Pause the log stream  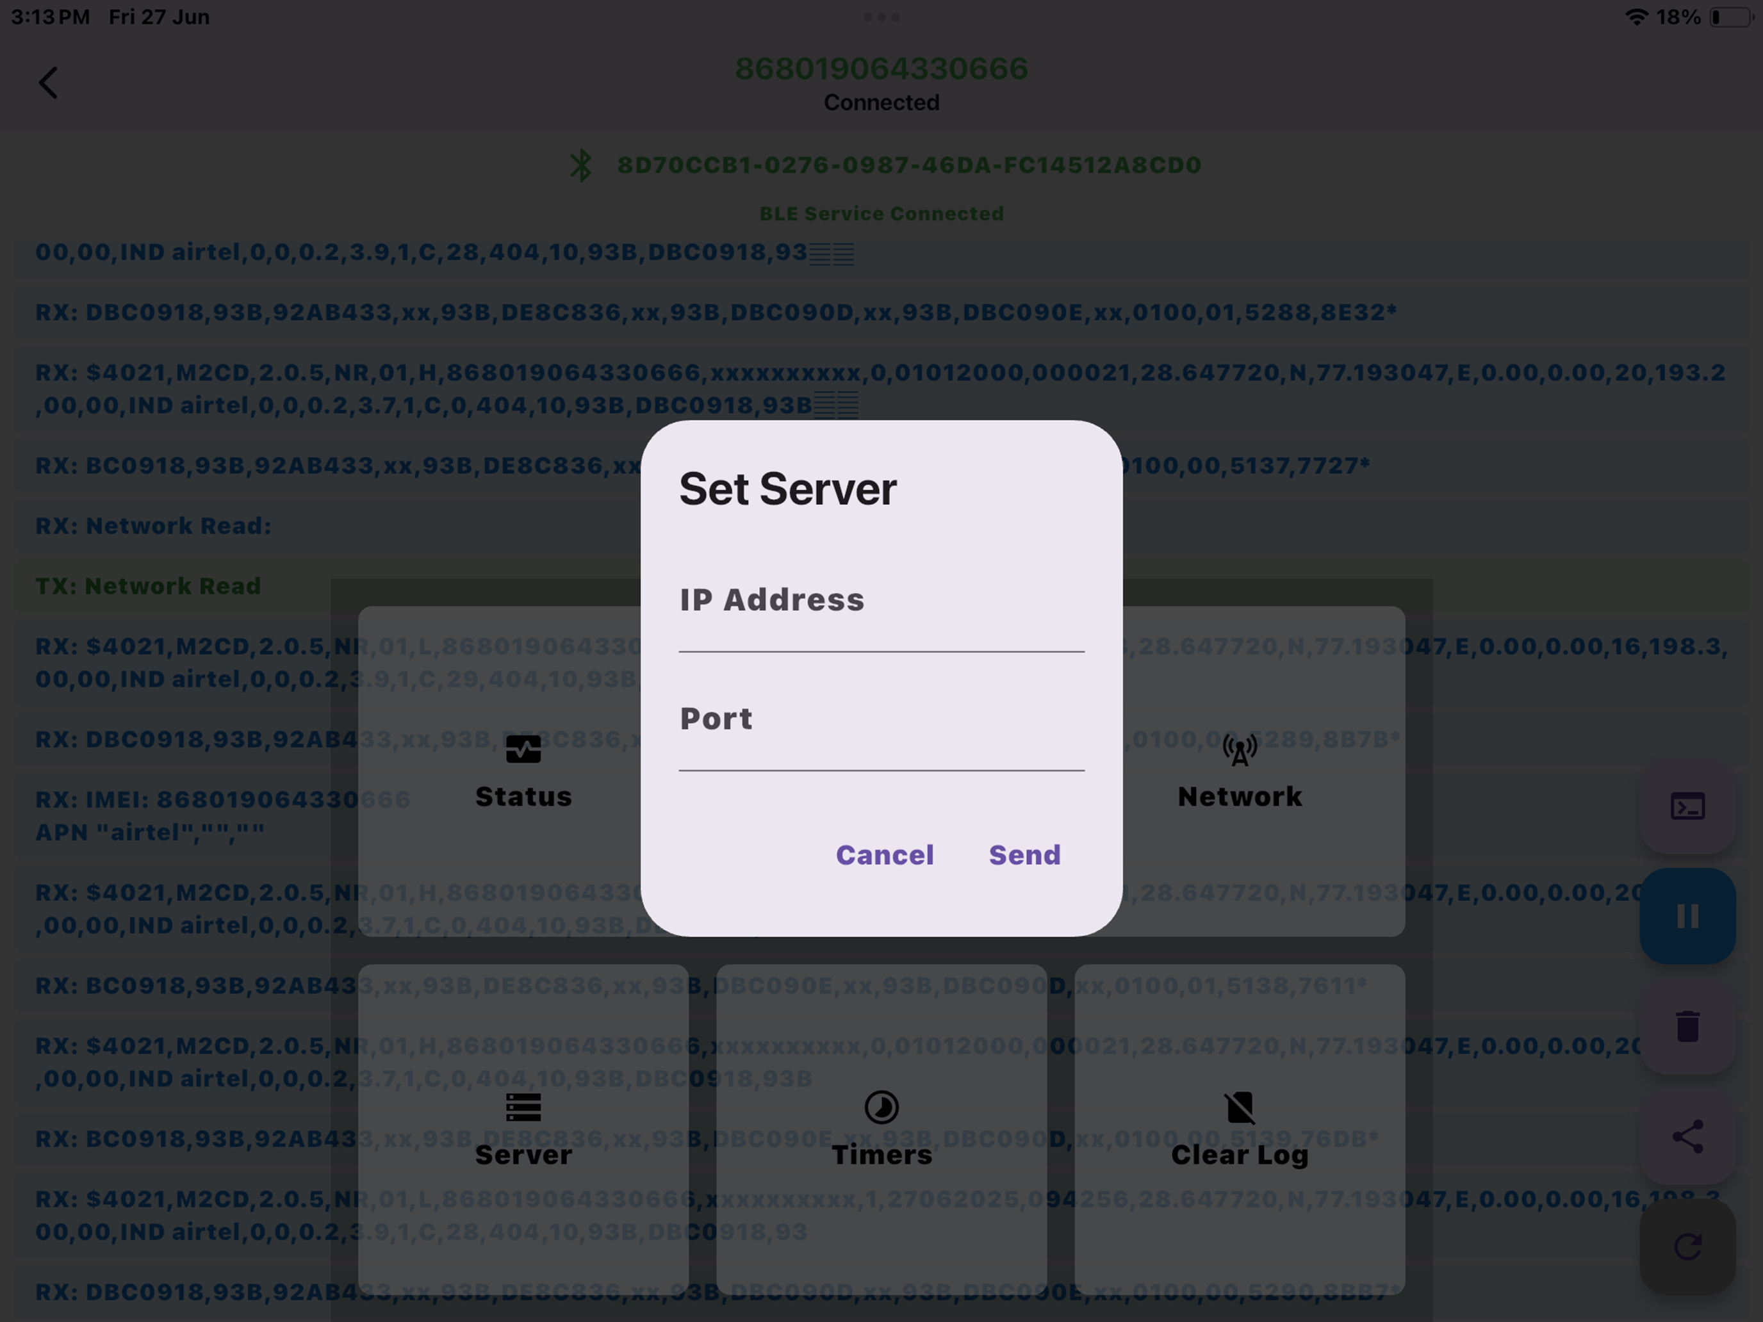pyautogui.click(x=1688, y=917)
